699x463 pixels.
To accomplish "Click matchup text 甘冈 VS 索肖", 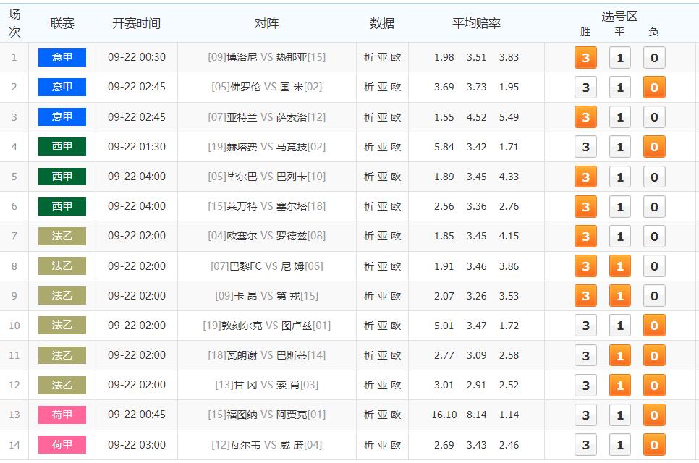I will click(266, 385).
